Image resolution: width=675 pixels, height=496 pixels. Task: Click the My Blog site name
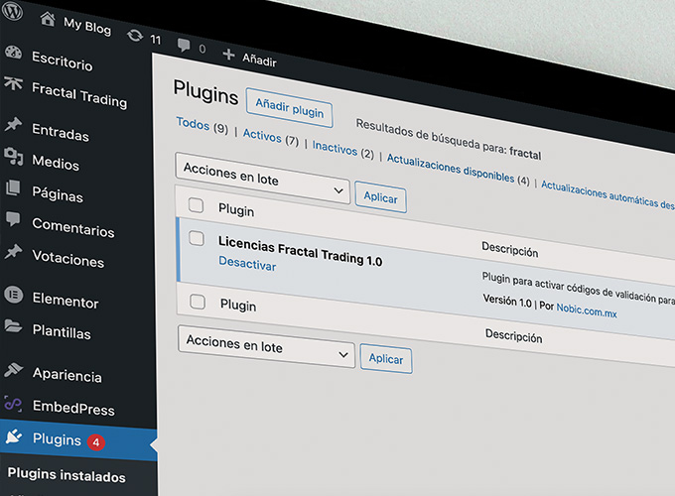pos(87,26)
